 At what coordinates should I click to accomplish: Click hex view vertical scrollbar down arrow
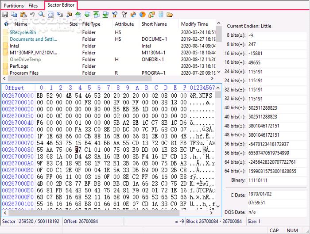click(218, 206)
